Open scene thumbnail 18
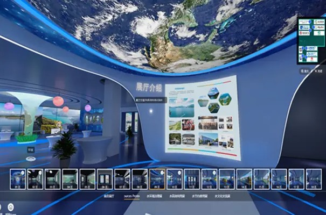 tap(314, 179)
